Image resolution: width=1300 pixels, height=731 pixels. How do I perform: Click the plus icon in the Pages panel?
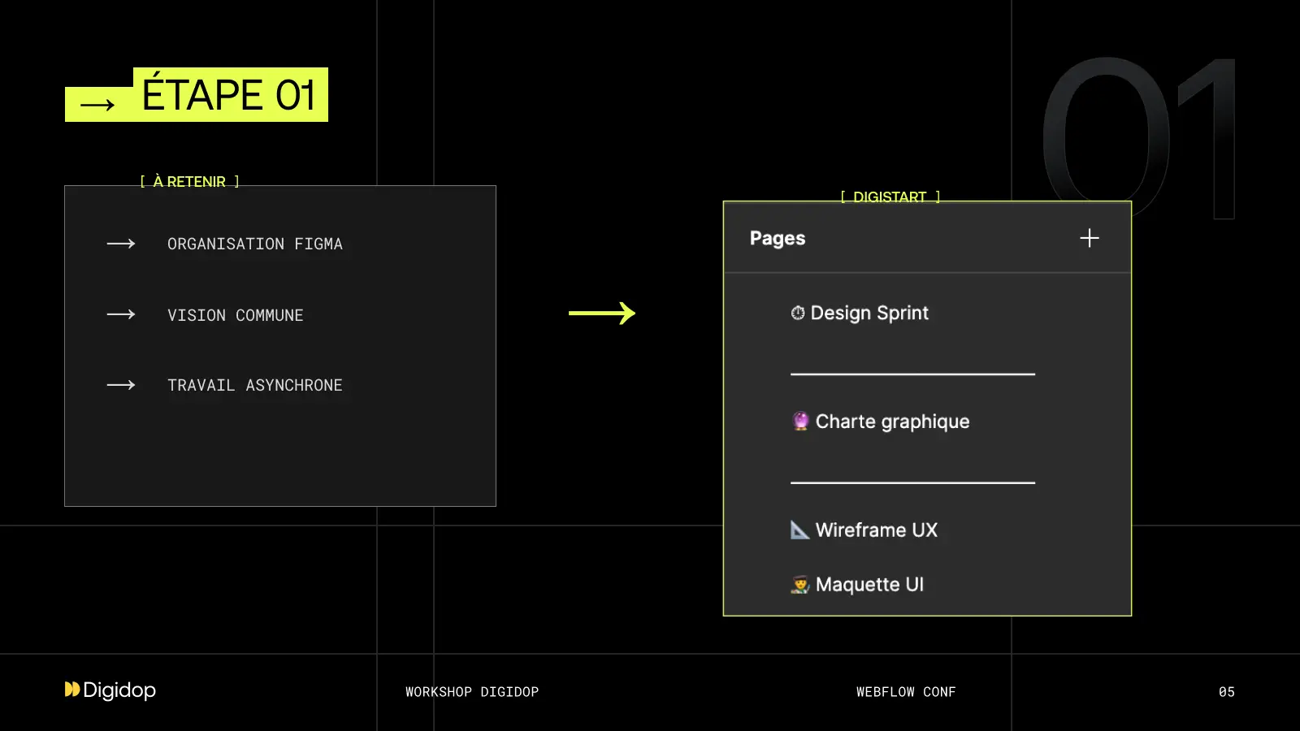coord(1089,237)
